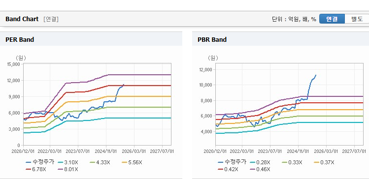Click the PER Band heading
369x179 pixels.
pyautogui.click(x=20, y=40)
